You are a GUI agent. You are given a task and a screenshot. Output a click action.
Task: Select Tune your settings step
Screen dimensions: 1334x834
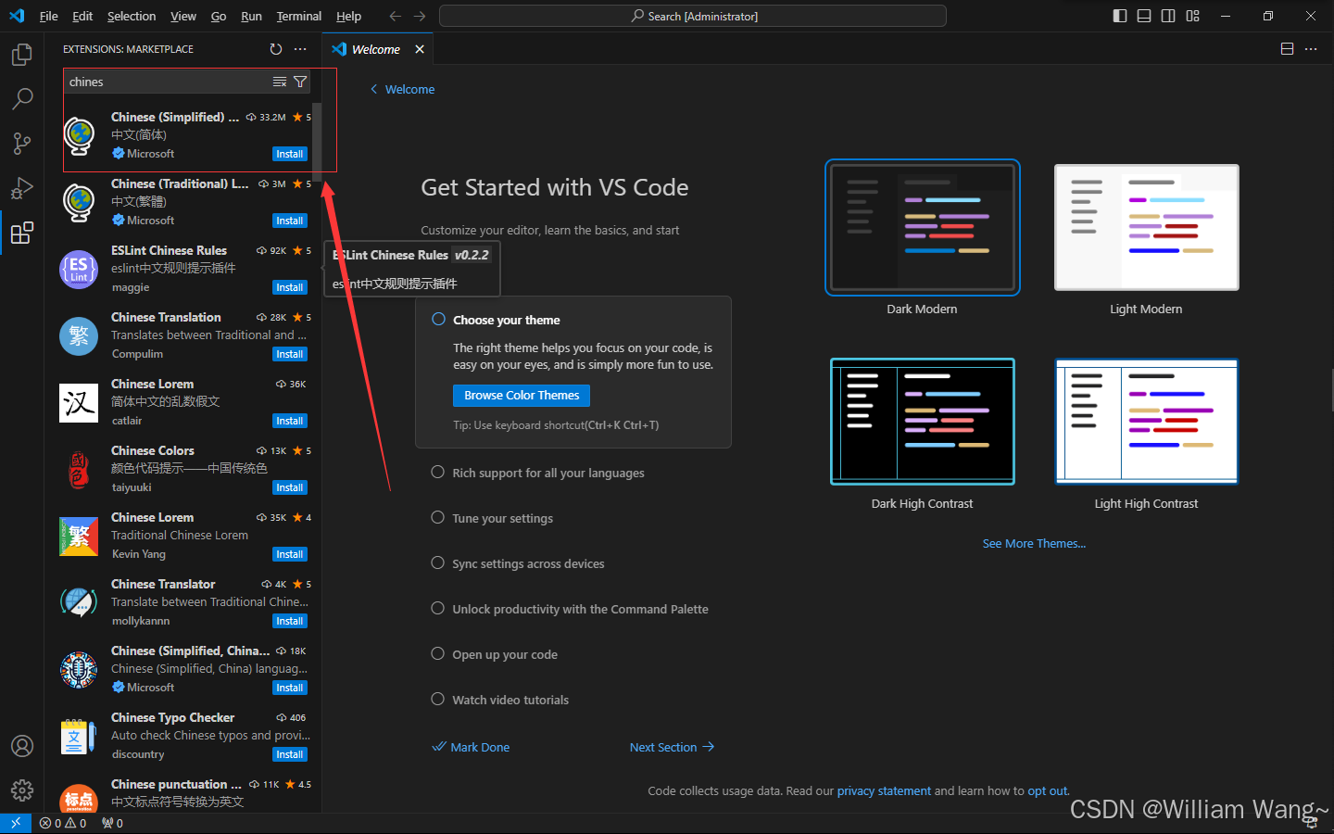point(492,518)
